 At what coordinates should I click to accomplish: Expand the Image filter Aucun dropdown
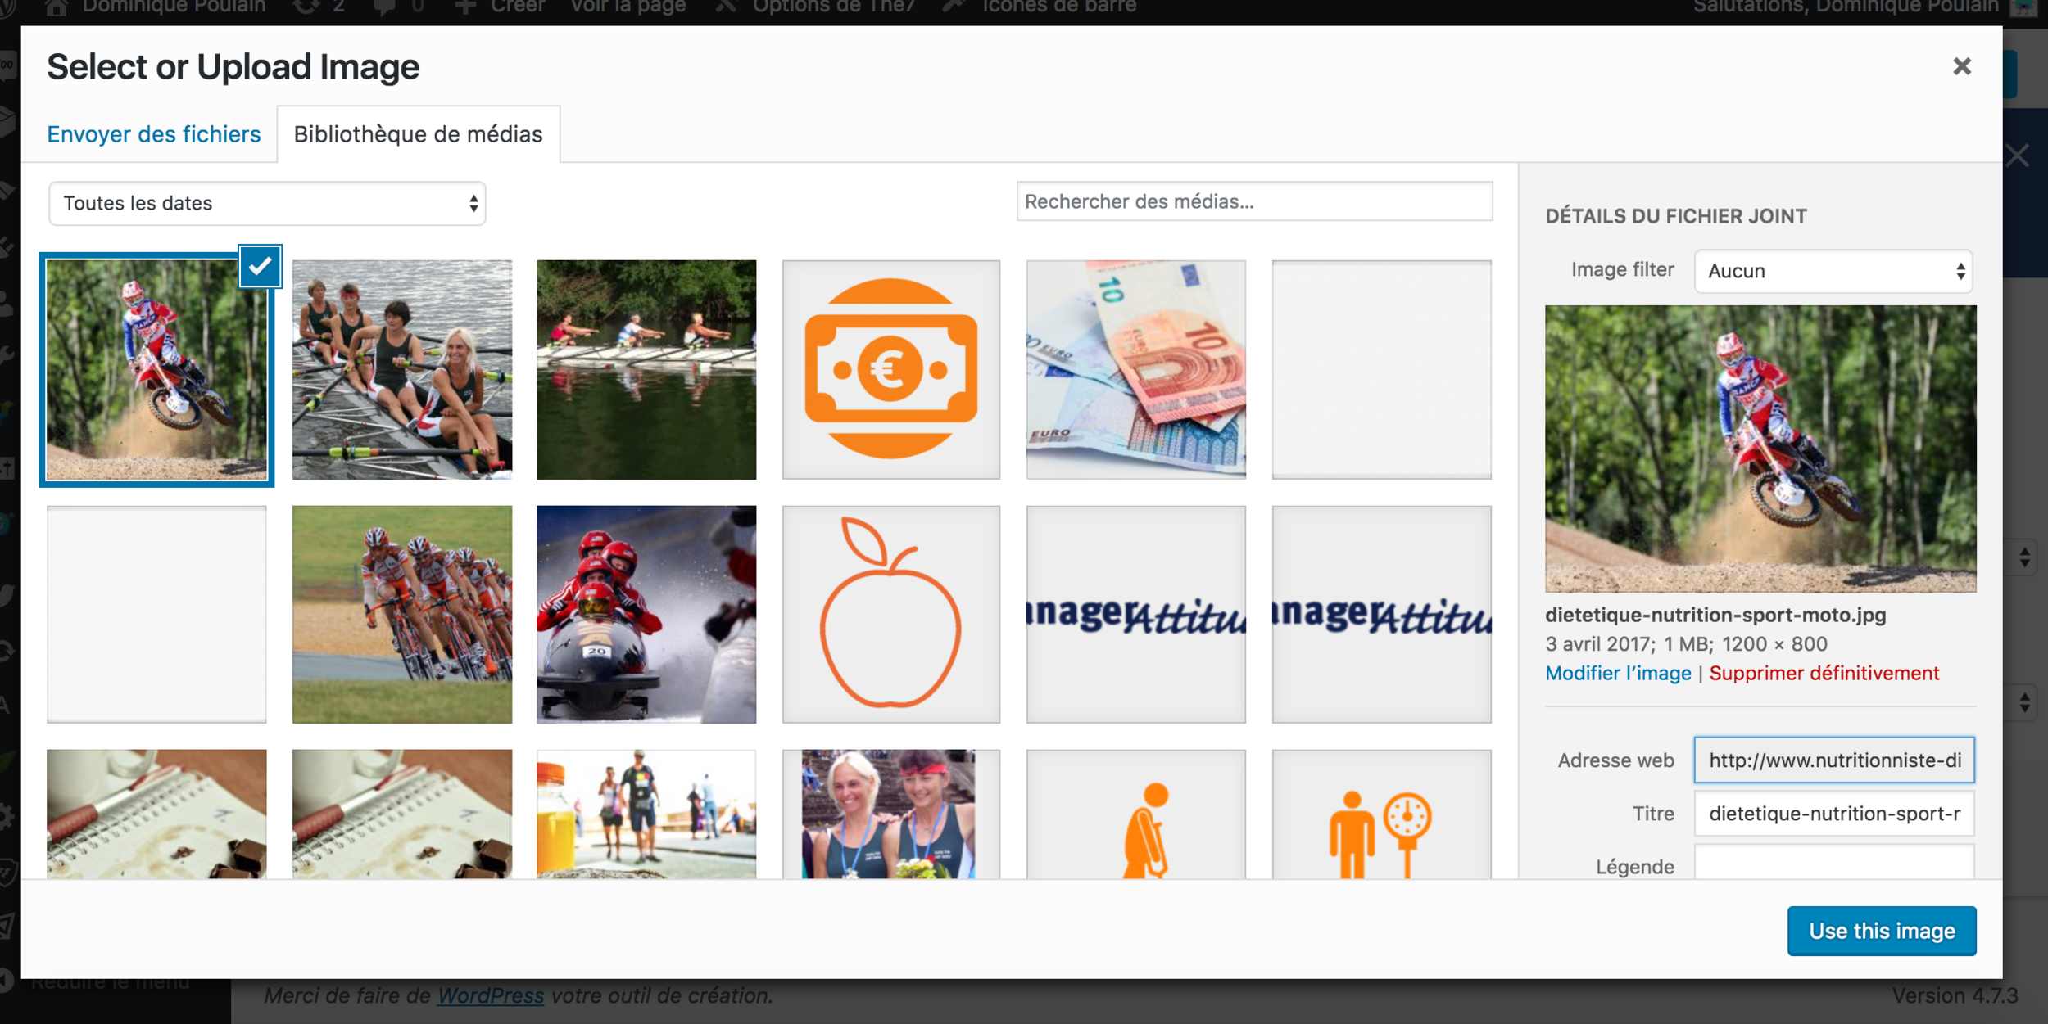(x=1833, y=271)
